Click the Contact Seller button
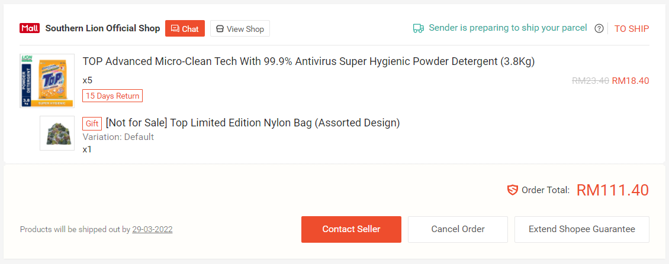 coord(351,229)
